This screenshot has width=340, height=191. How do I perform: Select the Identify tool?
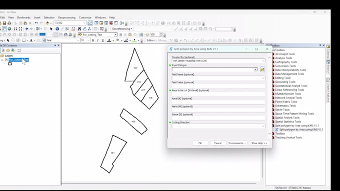(57, 29)
